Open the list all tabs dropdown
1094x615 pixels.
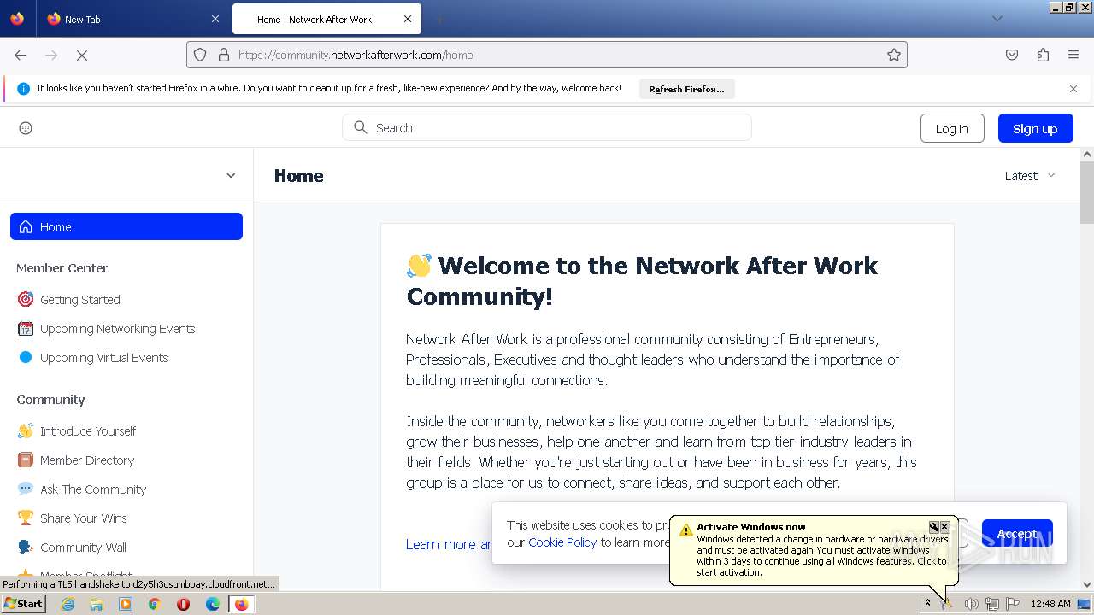(997, 19)
